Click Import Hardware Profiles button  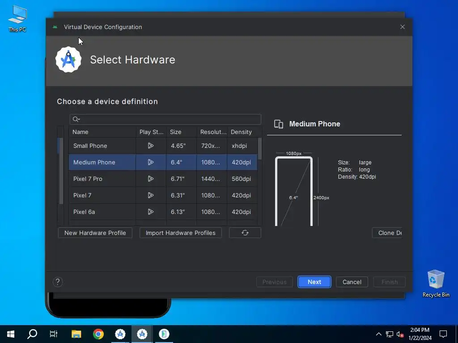tap(181, 233)
